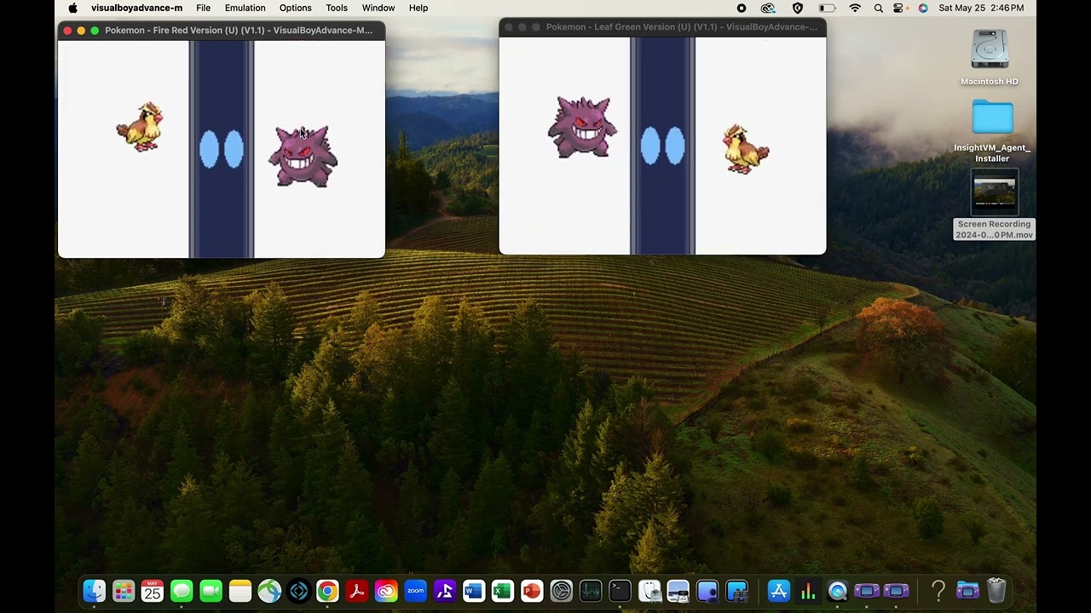Viewport: 1091px width, 613px height.
Task: Open Adobe Acrobat from the Dock
Action: (356, 591)
